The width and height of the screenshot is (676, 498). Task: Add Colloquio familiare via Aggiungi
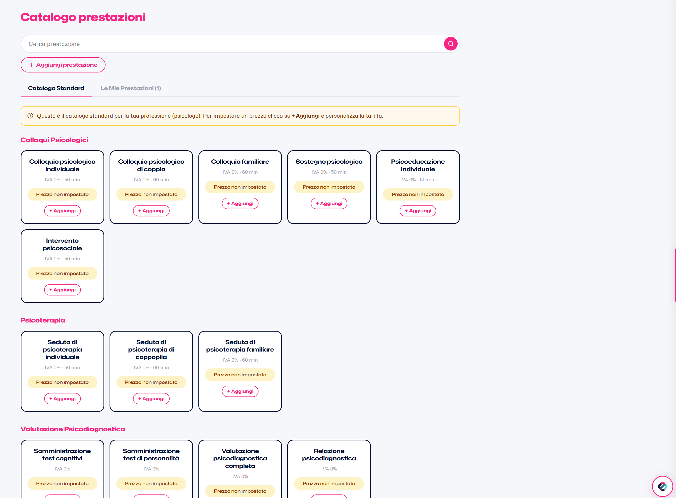(240, 204)
